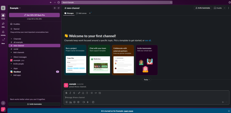The width and height of the screenshot is (231, 113).
Task: Follow the 'see all' templates link
Action: [148, 40]
